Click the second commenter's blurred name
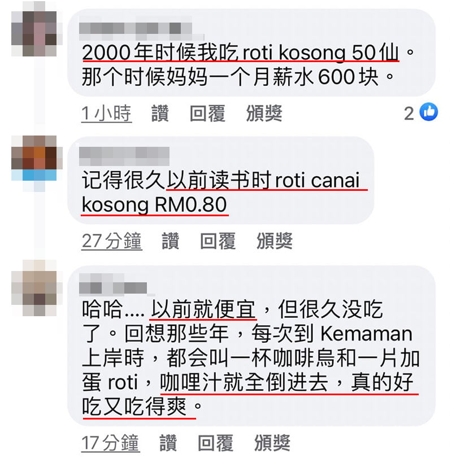Screen dimensions: 452x463 124,156
